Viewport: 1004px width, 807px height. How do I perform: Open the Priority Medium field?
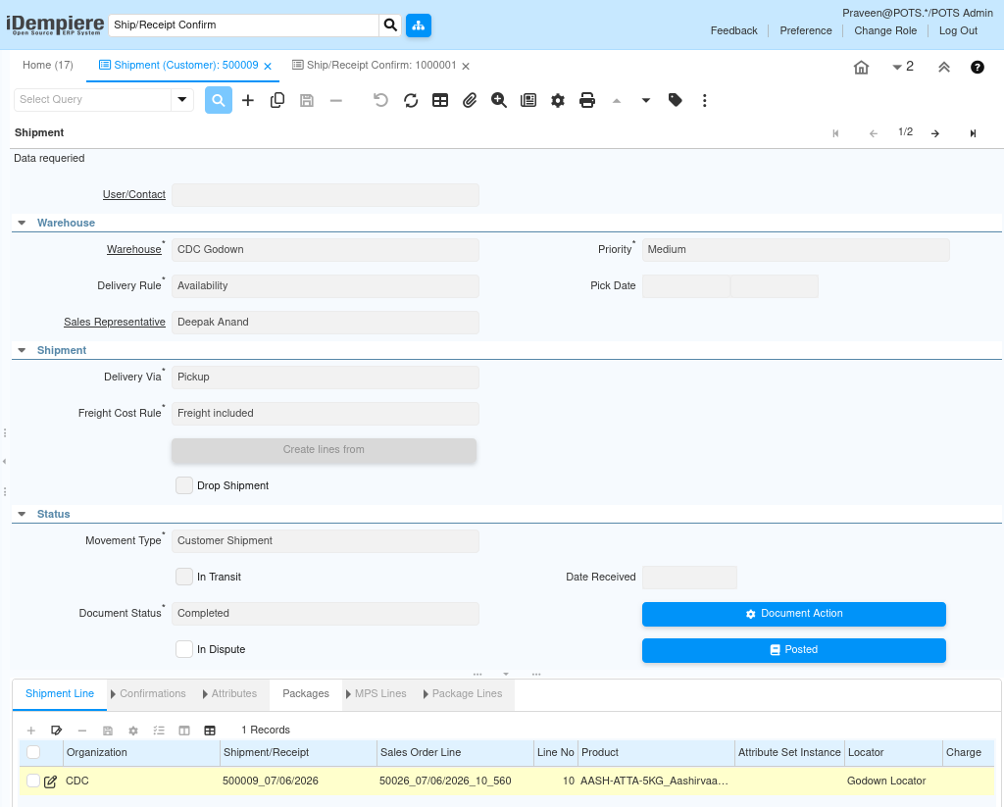click(x=795, y=250)
